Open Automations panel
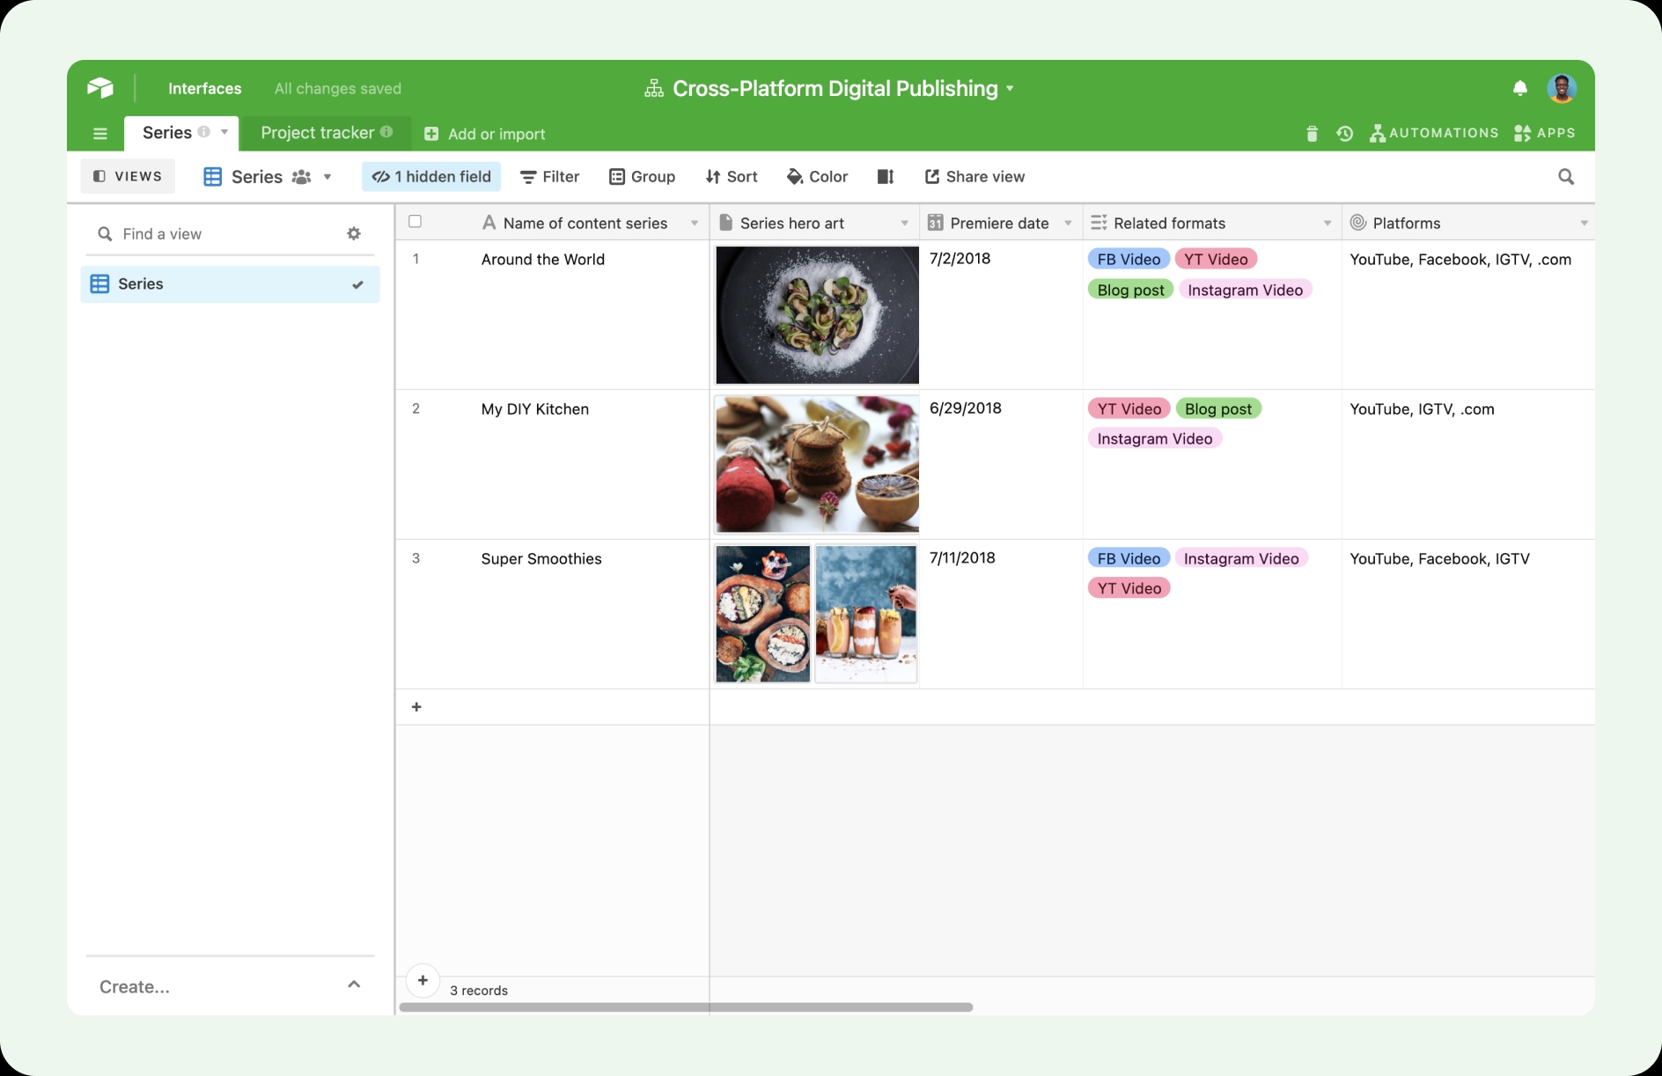 click(x=1434, y=133)
